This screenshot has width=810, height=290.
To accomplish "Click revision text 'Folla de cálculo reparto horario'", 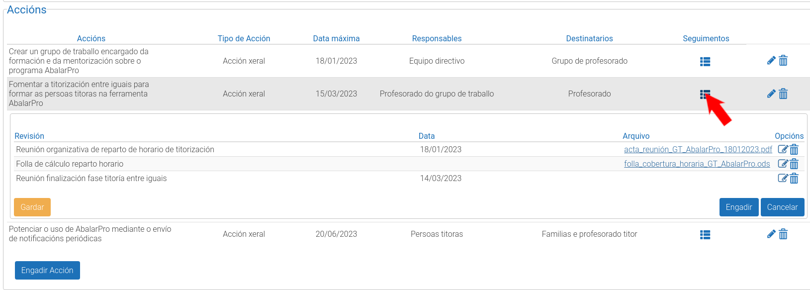I will coord(70,164).
